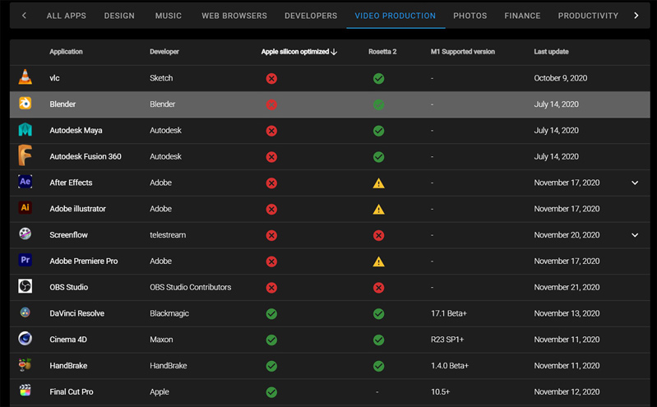This screenshot has width=657, height=407.
Task: Open the Photos category tab
Action: 470,16
